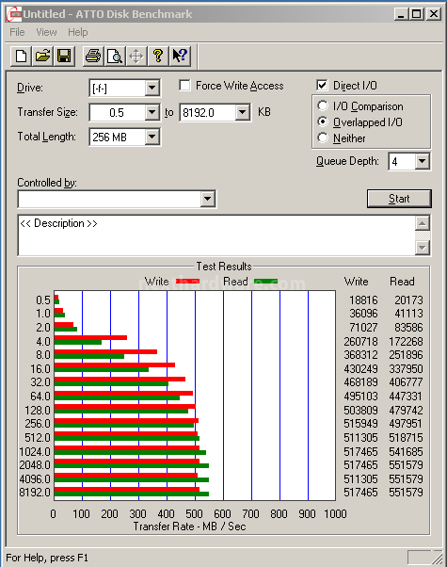Image resolution: width=447 pixels, height=567 pixels.
Task: Enable the Force Write Access checkbox
Action: [184, 86]
